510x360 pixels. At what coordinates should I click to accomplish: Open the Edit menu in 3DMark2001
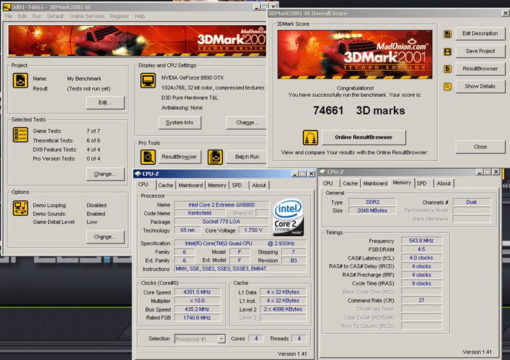pyautogui.click(x=22, y=17)
